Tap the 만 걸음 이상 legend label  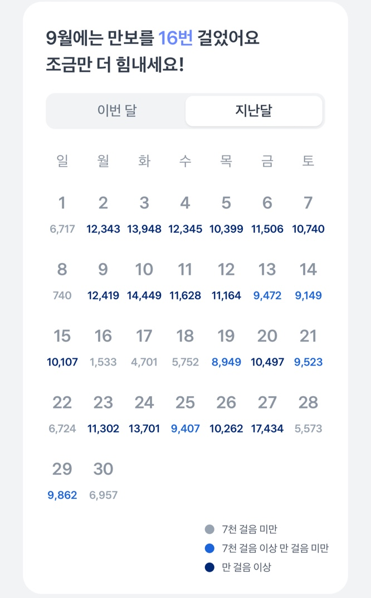pos(246,567)
